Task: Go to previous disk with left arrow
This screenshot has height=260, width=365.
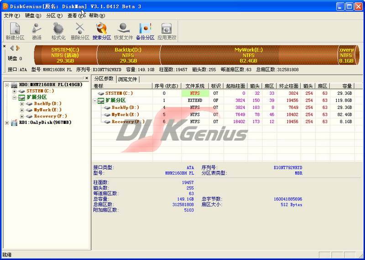Action: pos(12,48)
